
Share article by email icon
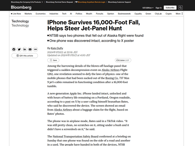tap(30, 49)
